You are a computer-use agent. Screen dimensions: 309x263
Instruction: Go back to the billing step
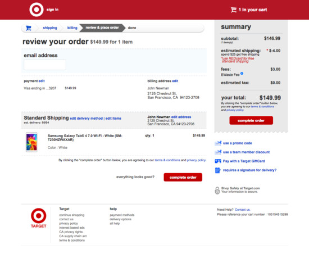click(72, 28)
